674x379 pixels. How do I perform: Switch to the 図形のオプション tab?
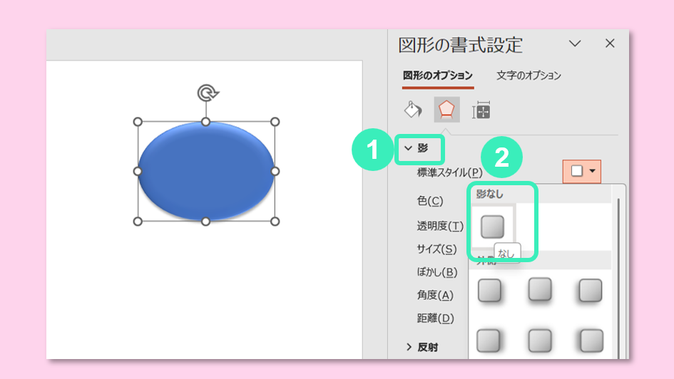[437, 76]
